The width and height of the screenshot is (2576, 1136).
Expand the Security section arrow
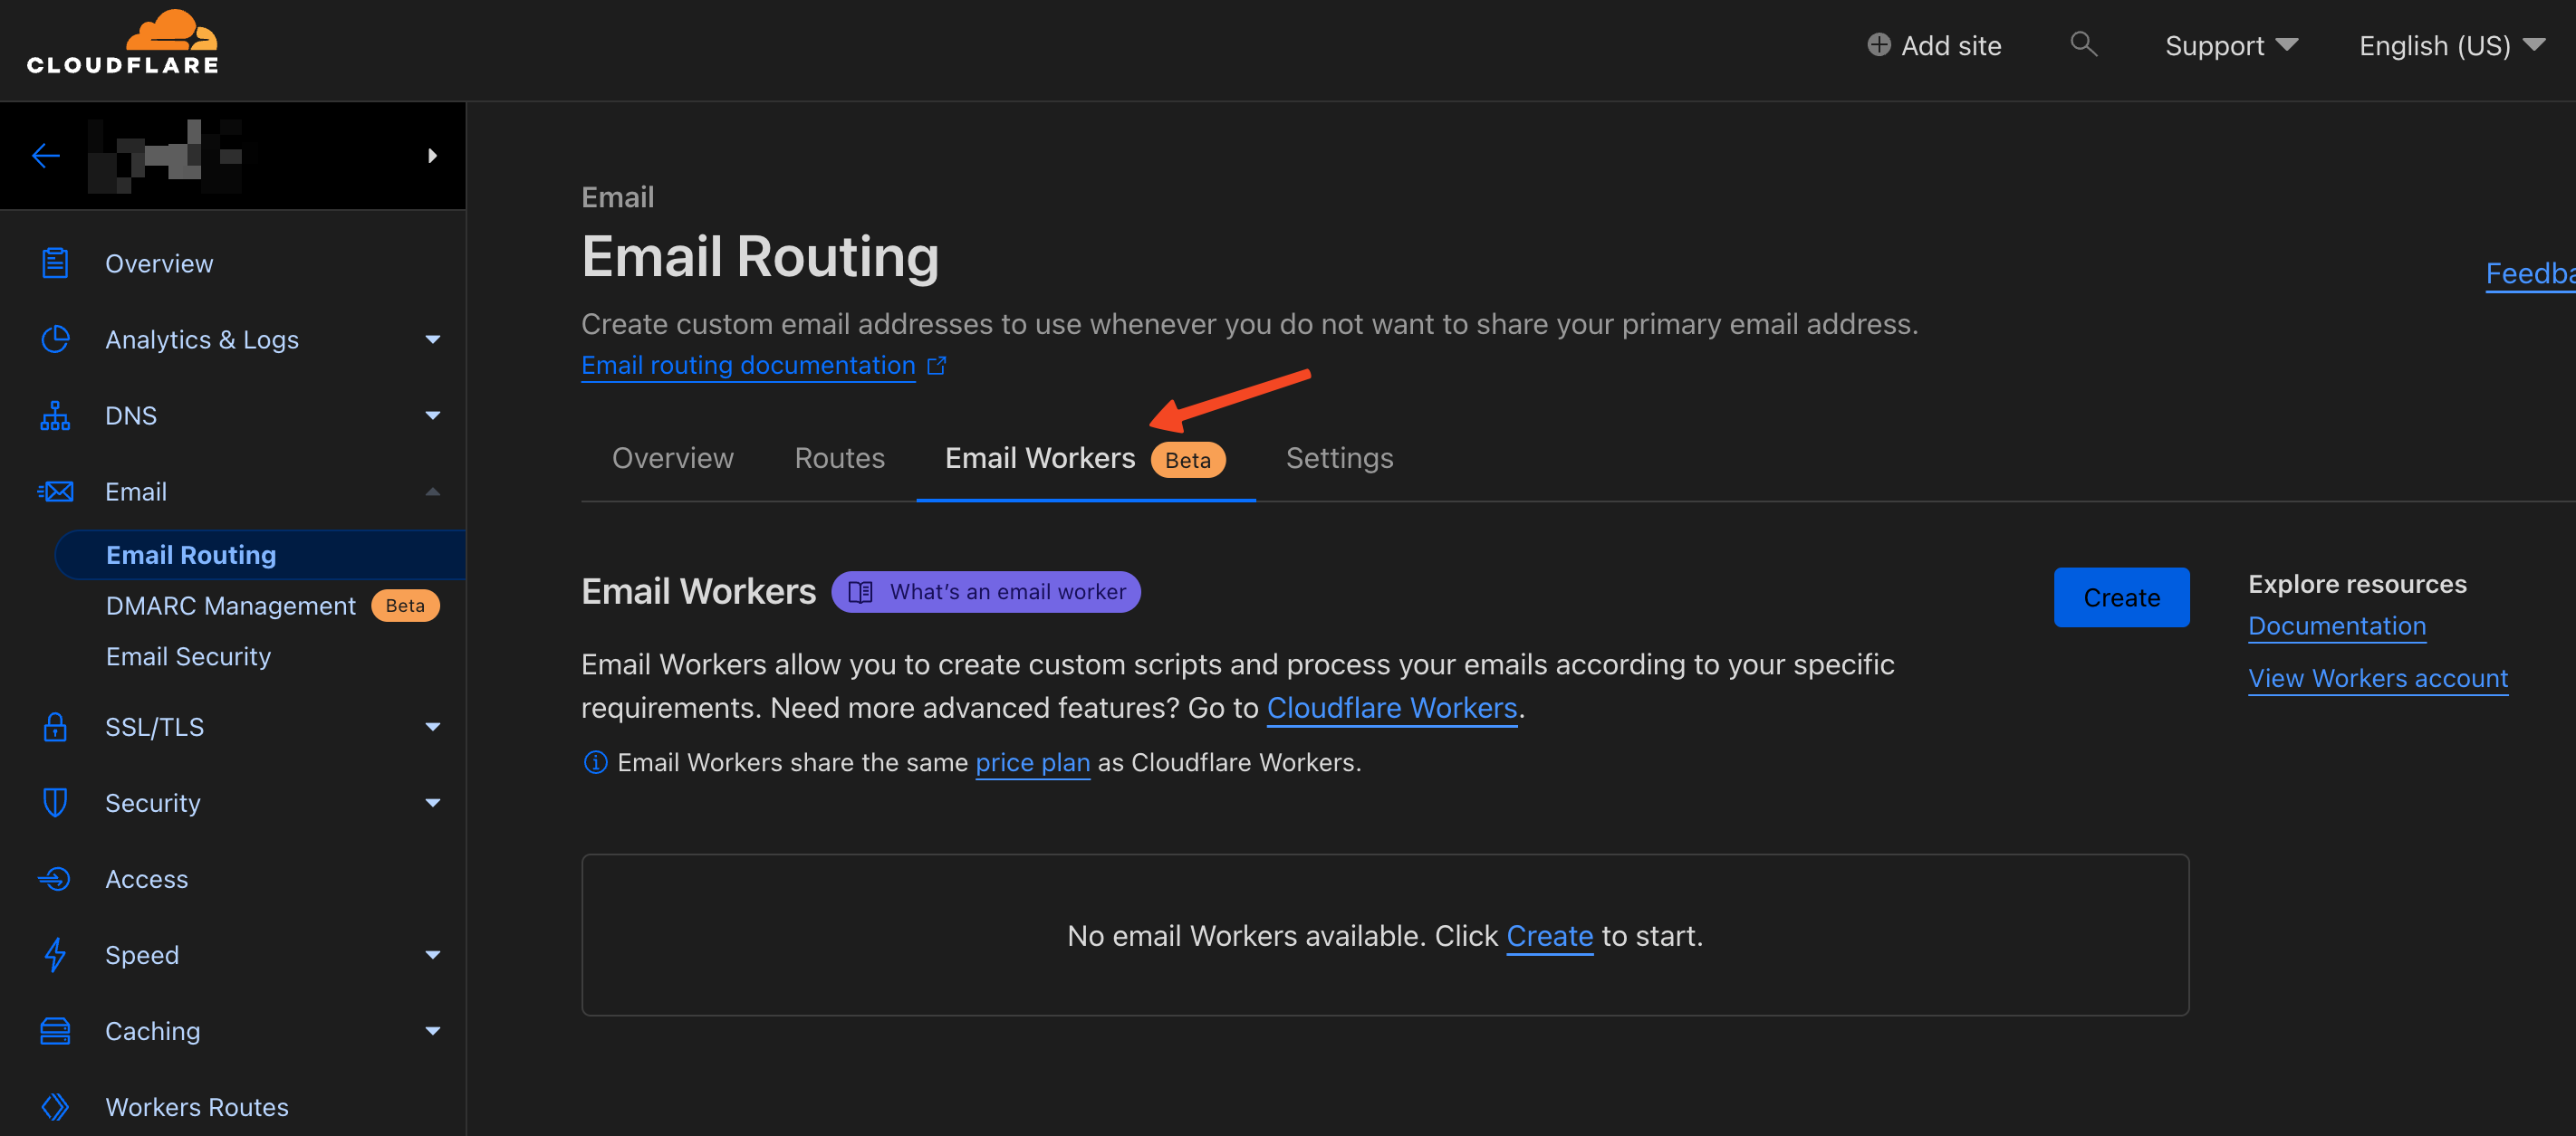[x=433, y=803]
